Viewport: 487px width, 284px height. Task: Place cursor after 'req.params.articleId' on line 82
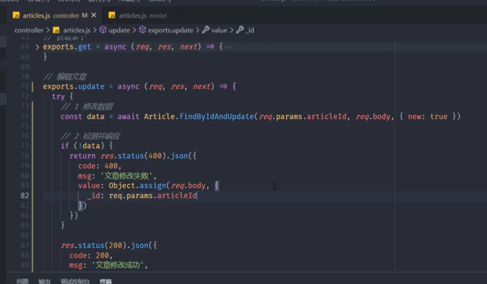(x=197, y=196)
